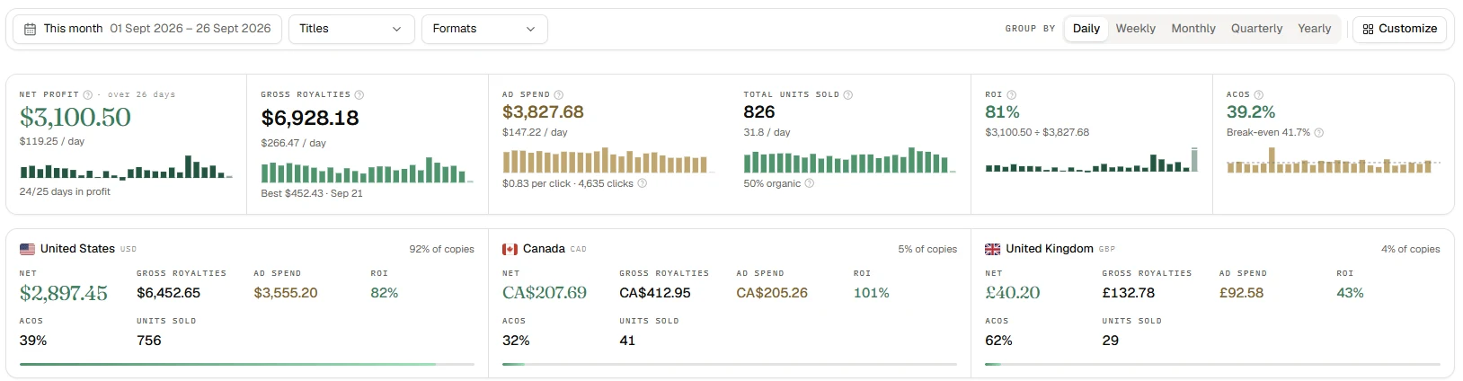Open ROI help info icon
Viewport: 1463px width, 381px height.
coord(1012,94)
